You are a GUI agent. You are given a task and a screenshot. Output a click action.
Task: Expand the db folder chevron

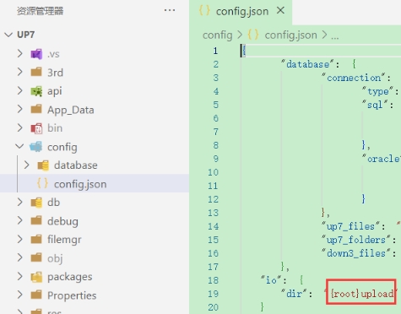pyautogui.click(x=19, y=202)
